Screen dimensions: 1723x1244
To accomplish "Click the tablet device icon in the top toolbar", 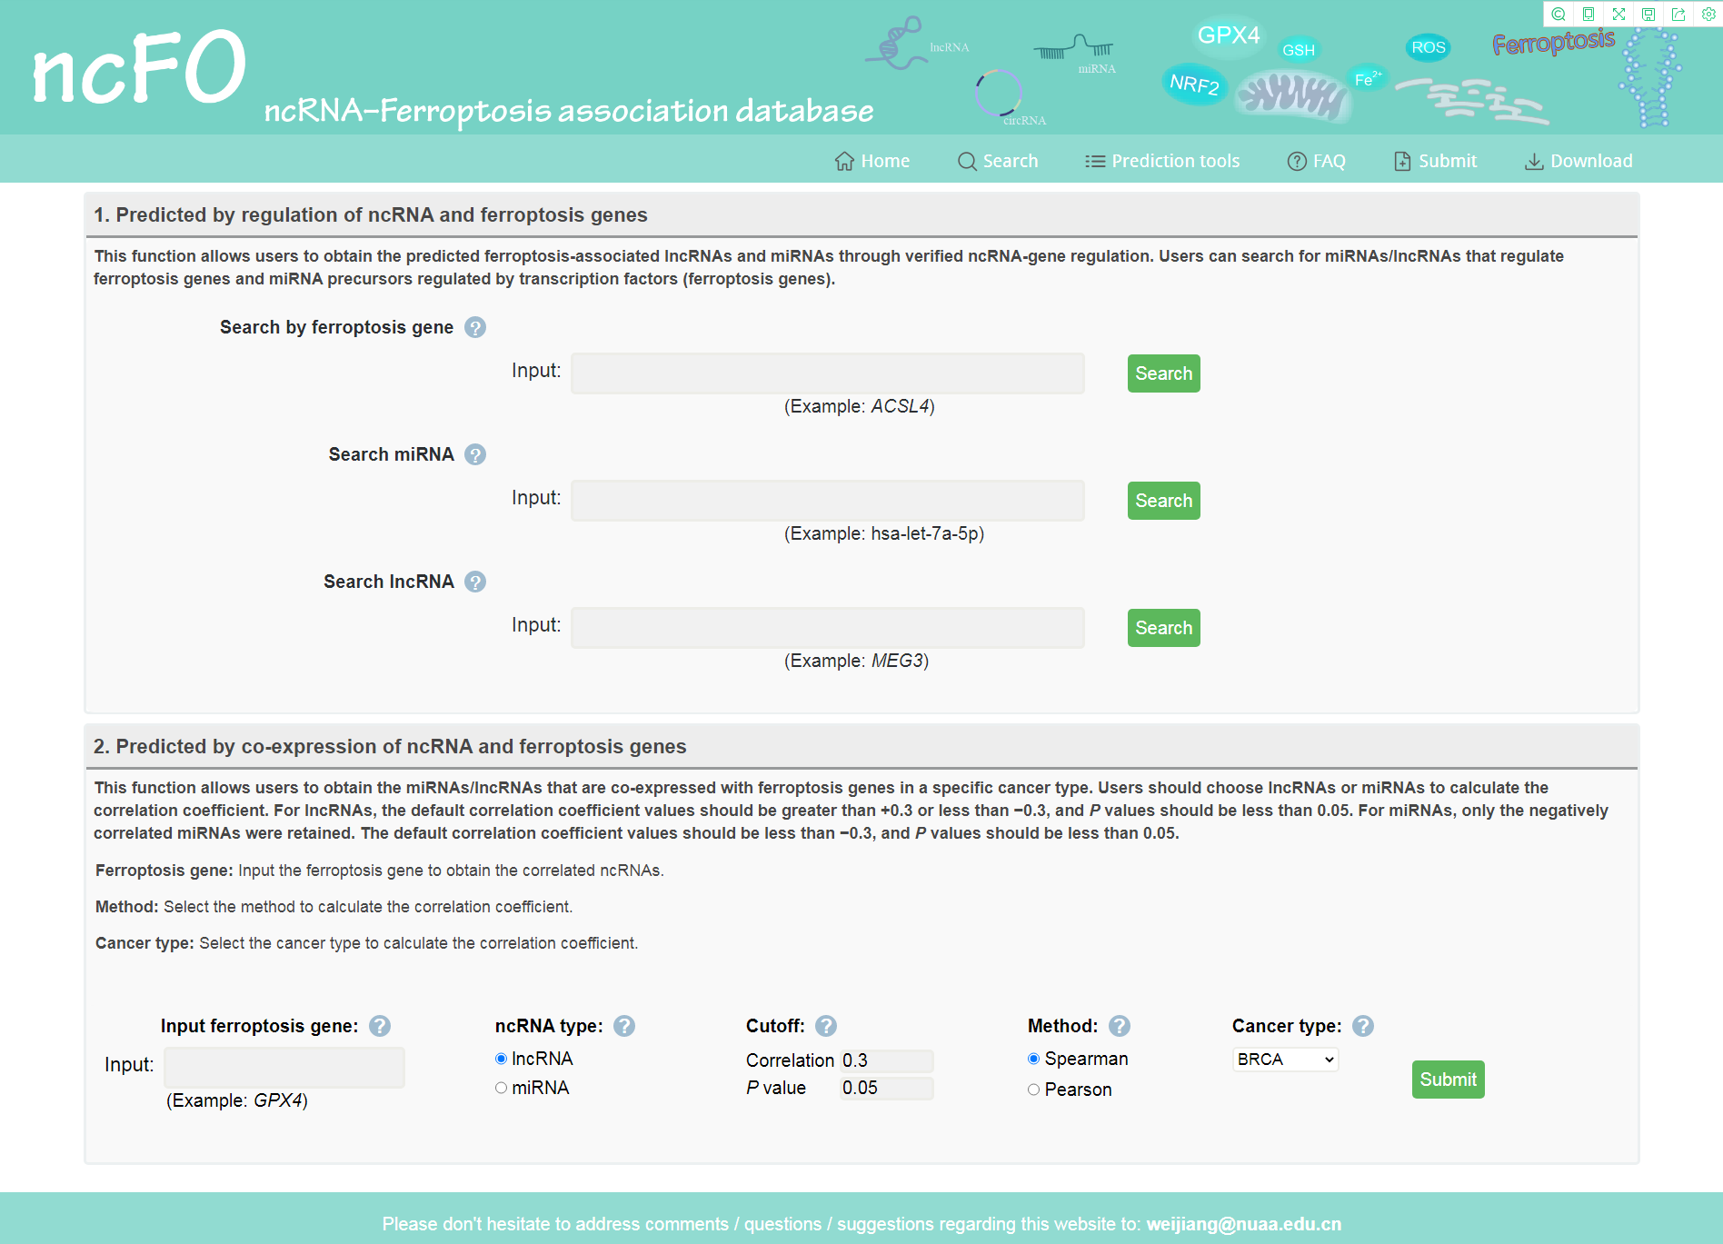I will [1589, 14].
